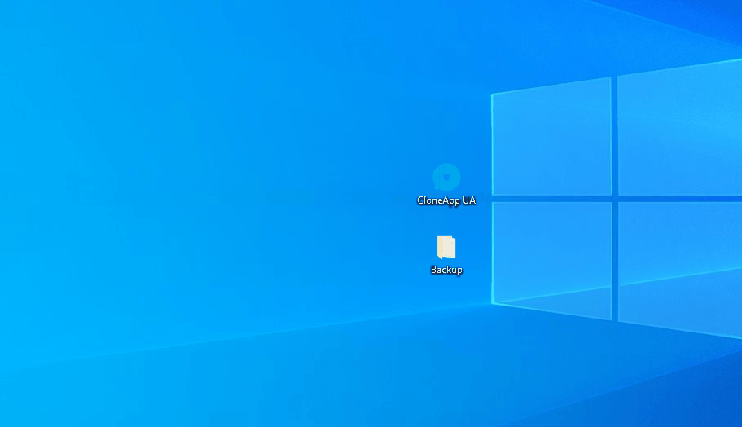Viewport: 742px width, 427px height.
Task: Click the lower-left pane of the Windows logo
Action: [x=551, y=253]
